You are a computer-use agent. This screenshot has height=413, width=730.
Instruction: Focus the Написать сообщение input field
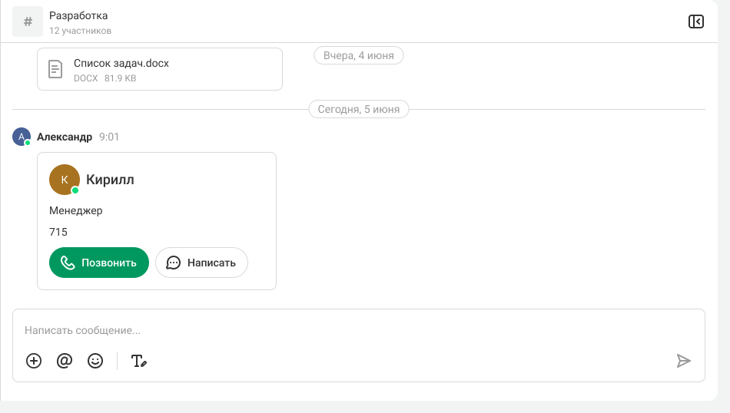[x=346, y=330]
